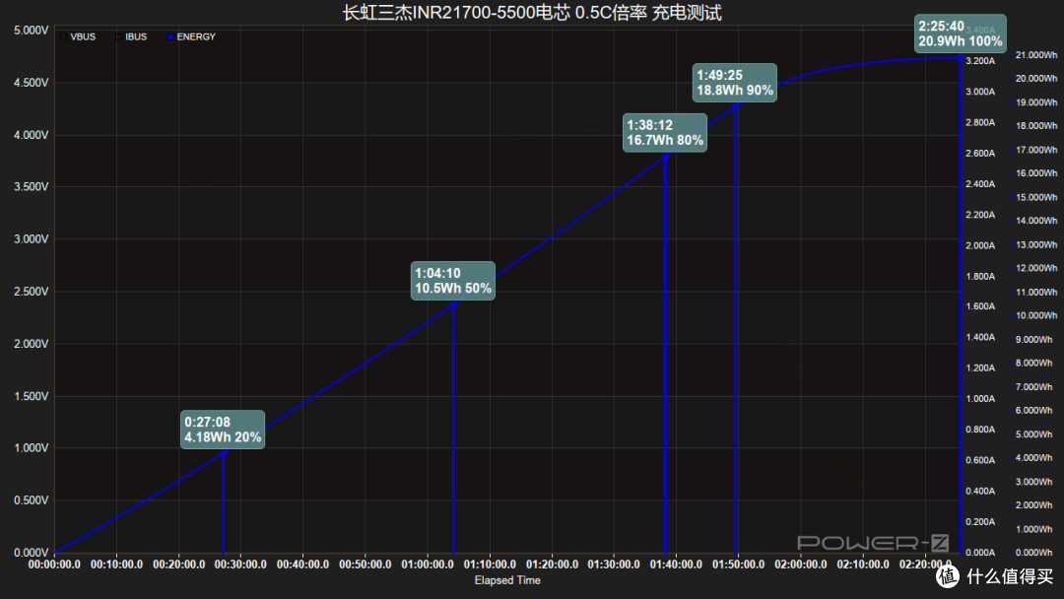Click the 0.800A current axis label
Screen dimensions: 1064x599
click(x=980, y=430)
